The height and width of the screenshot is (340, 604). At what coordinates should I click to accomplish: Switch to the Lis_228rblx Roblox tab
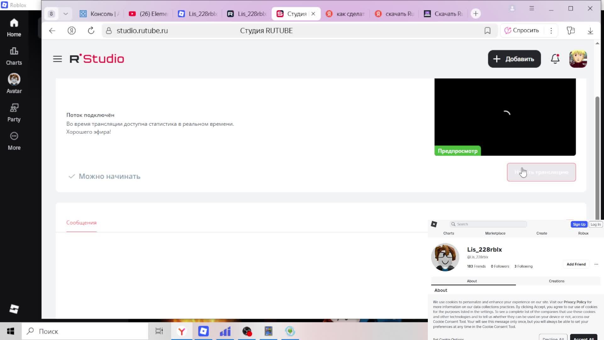tap(198, 14)
